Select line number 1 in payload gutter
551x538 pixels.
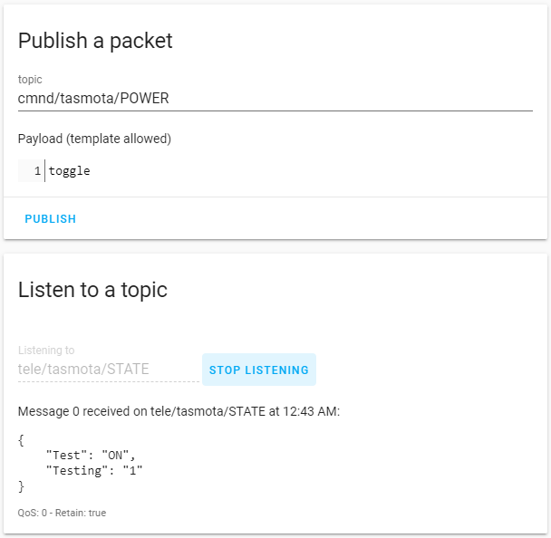click(37, 170)
